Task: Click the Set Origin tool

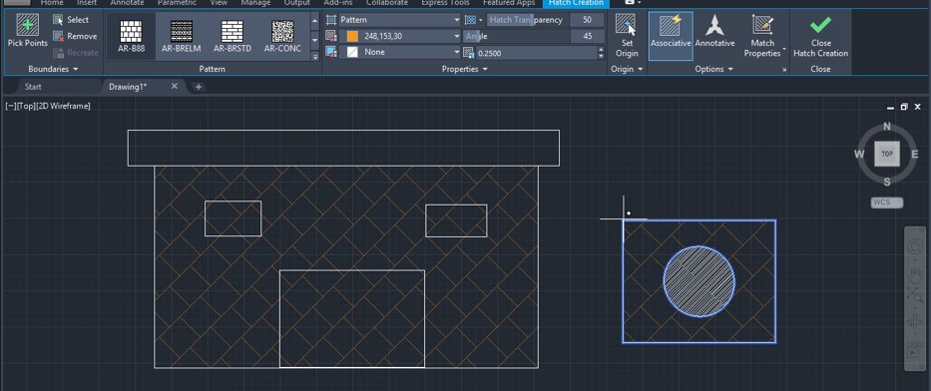Action: 627,36
